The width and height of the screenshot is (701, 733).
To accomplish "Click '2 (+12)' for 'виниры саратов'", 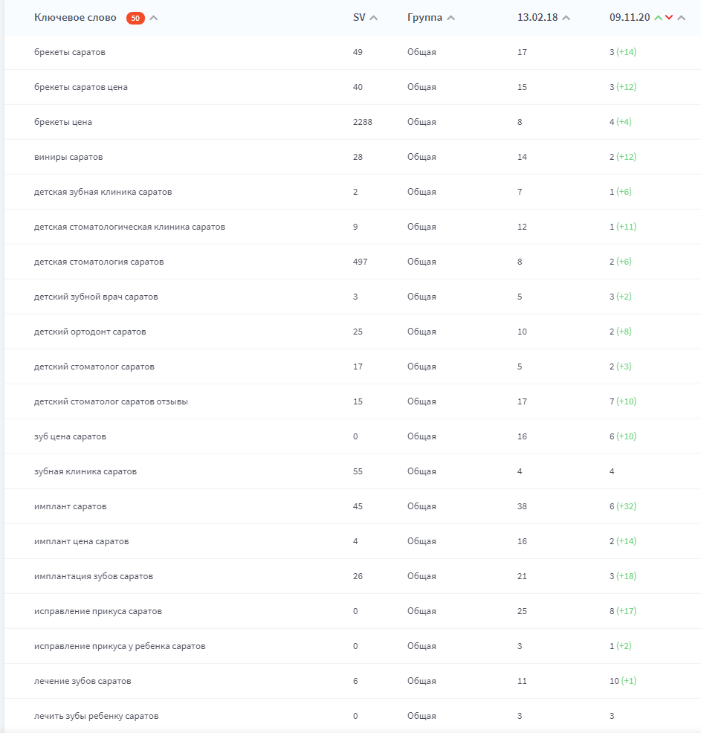I will point(623,157).
